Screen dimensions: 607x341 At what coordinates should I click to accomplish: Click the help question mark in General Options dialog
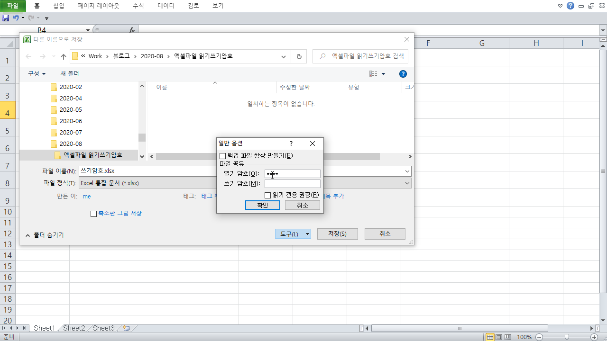(291, 144)
